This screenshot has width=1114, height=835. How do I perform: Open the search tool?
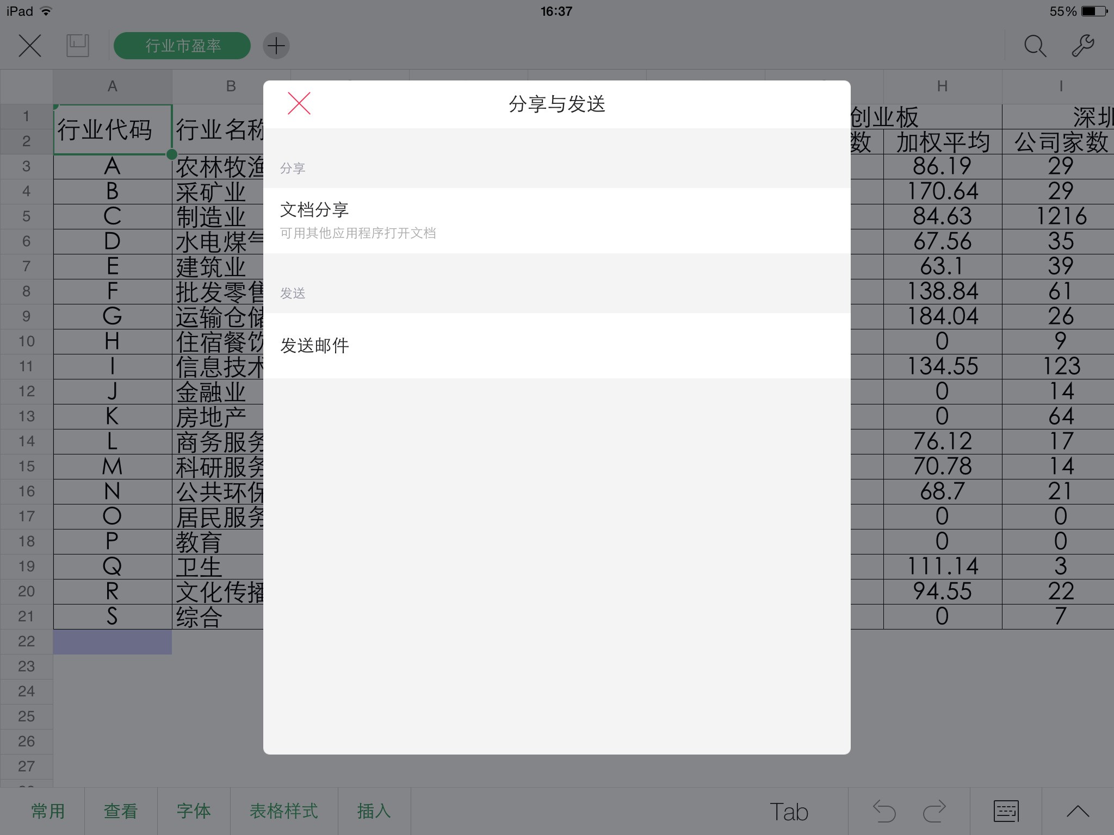(x=1033, y=46)
